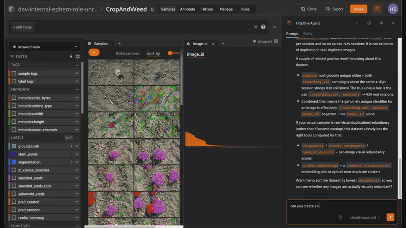
Task: Click the lightning icon on ground_truth row
Action: click(71, 146)
